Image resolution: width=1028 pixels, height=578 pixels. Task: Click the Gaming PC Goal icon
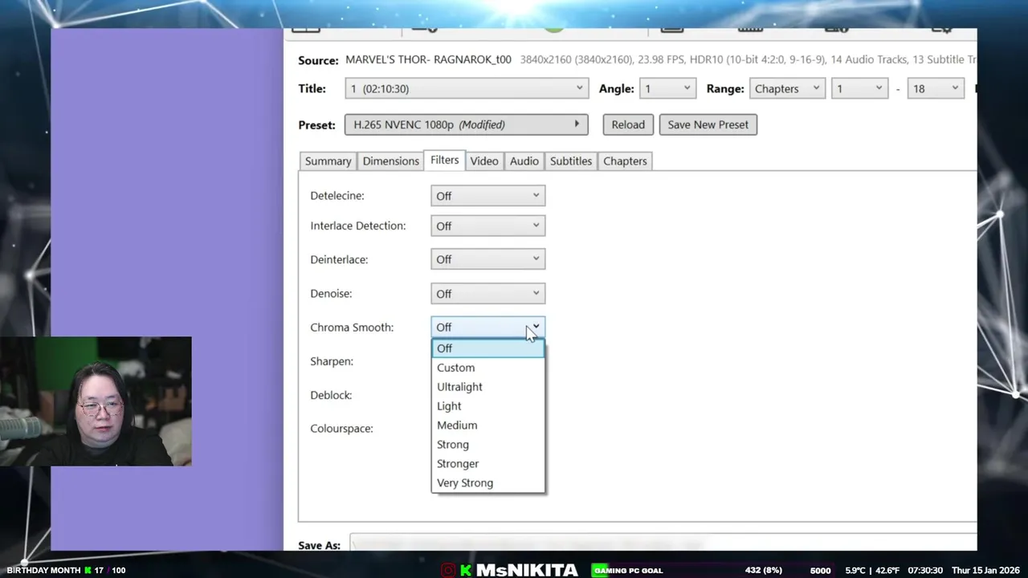click(x=599, y=570)
